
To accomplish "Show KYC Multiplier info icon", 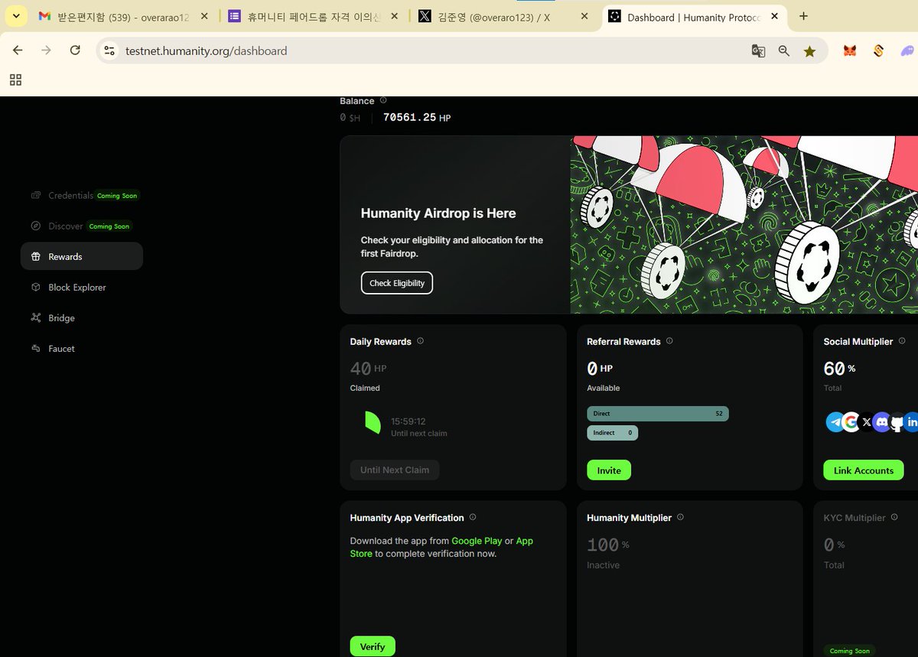I will coord(894,517).
